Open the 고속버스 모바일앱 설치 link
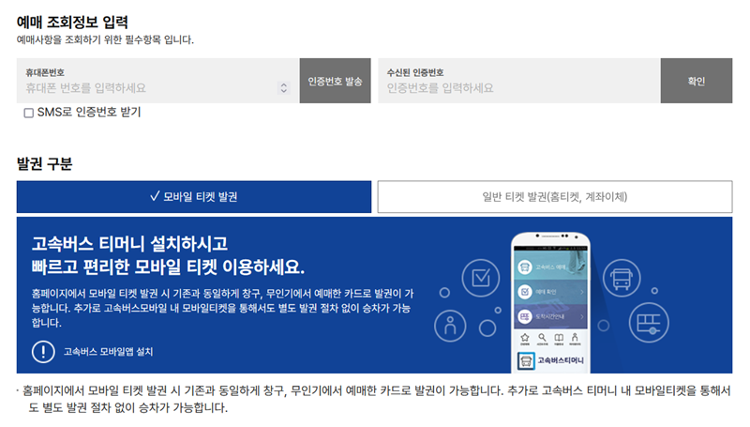This screenshot has width=750, height=427. [x=108, y=352]
